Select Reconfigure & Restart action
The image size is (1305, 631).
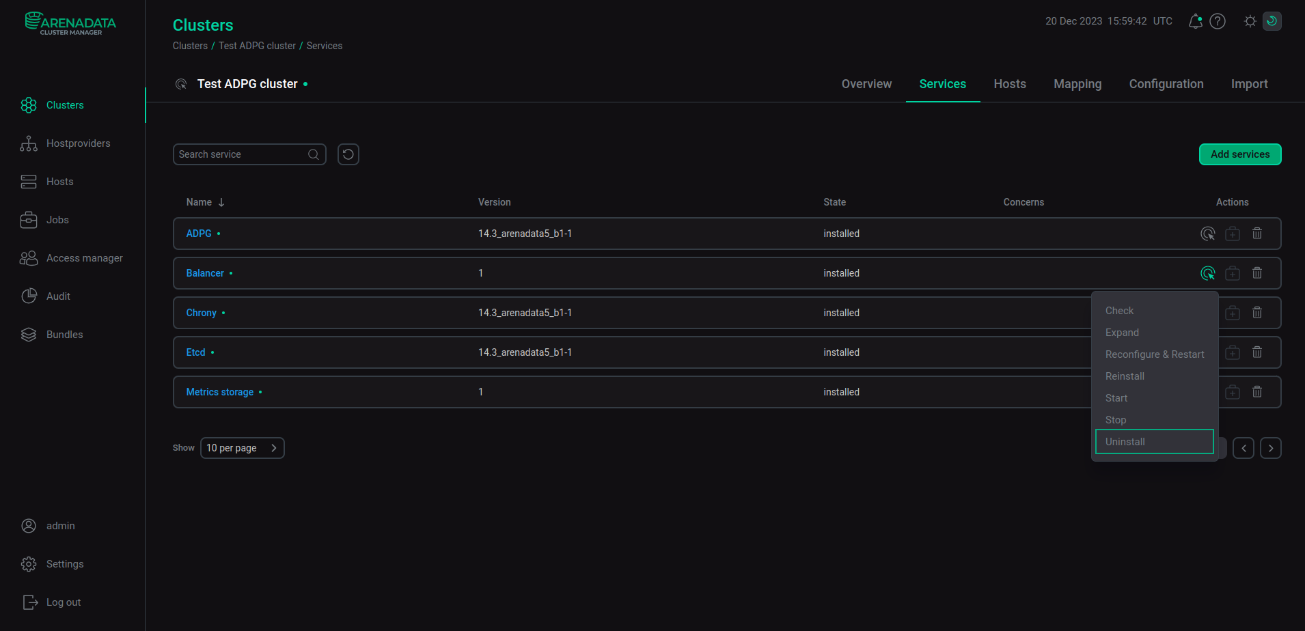click(x=1155, y=354)
